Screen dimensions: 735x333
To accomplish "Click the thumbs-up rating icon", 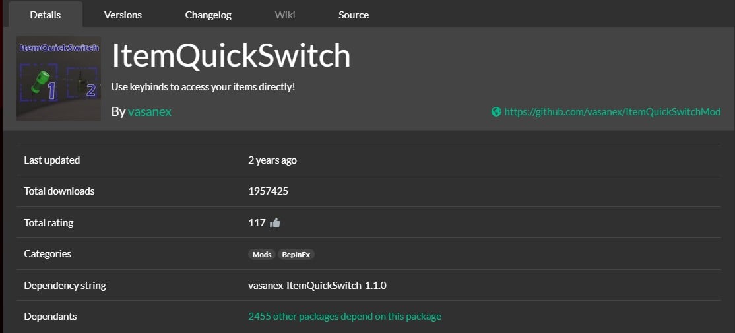I will pyautogui.click(x=275, y=223).
